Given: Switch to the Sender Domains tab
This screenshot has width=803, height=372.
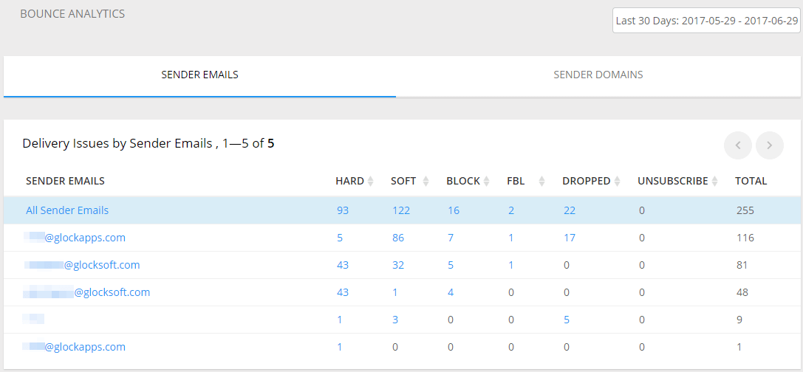Looking at the screenshot, I should tap(598, 75).
